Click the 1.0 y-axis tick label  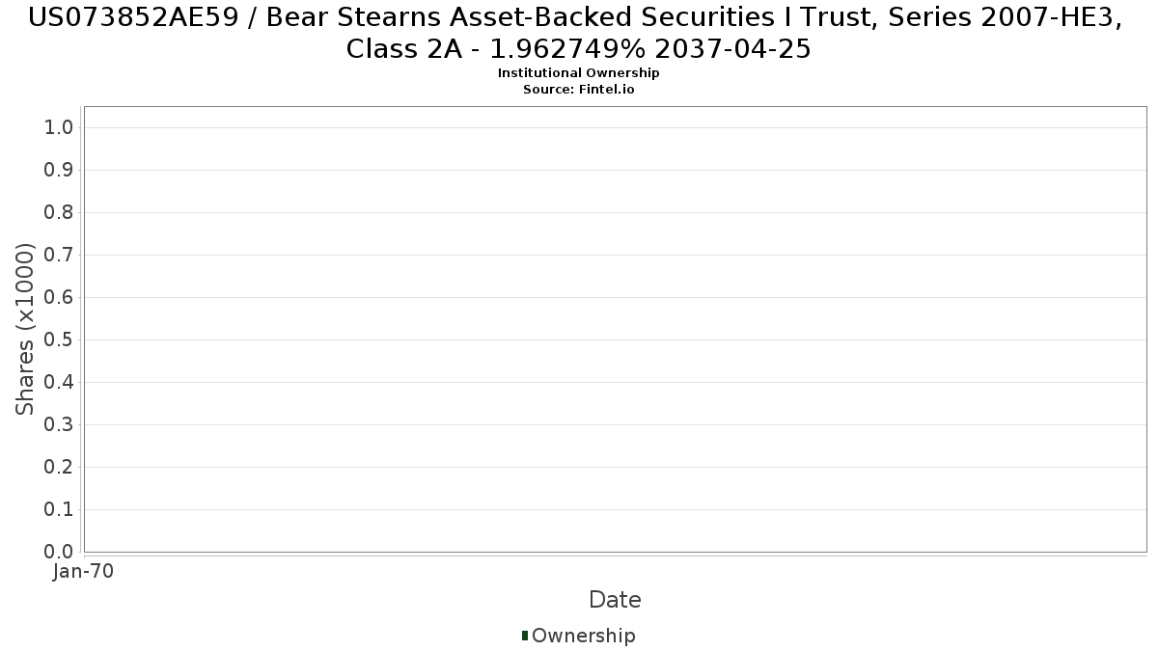tap(59, 127)
